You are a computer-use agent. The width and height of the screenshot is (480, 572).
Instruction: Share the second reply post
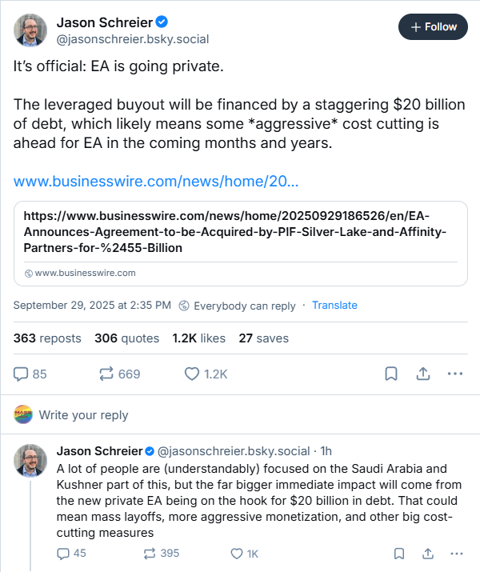(x=427, y=553)
